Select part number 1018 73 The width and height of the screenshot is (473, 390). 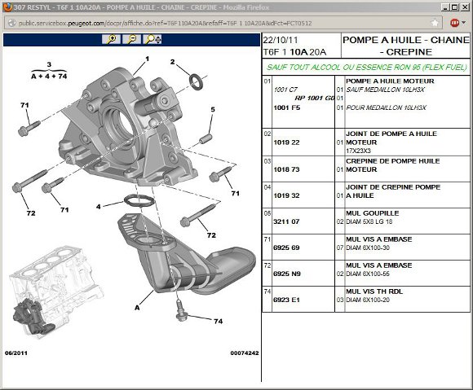click(x=286, y=169)
